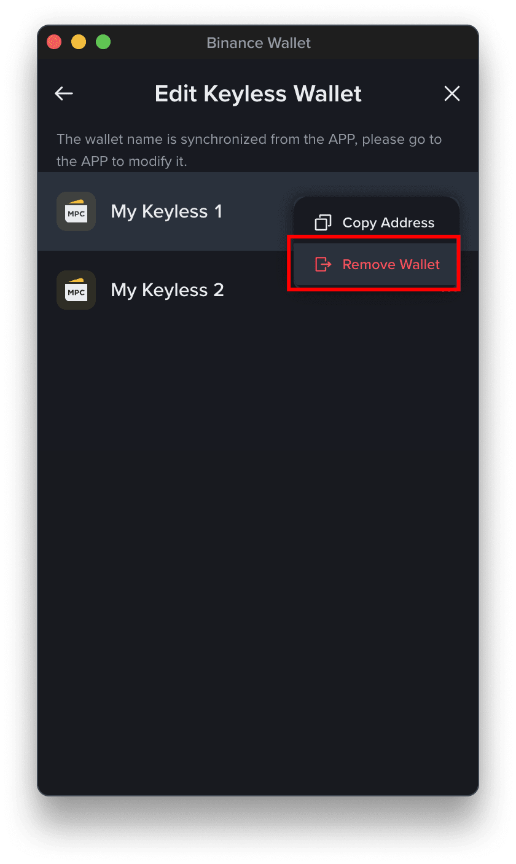Click the MPC wallet icon for My Keyless 2
516x864 pixels.
point(76,290)
